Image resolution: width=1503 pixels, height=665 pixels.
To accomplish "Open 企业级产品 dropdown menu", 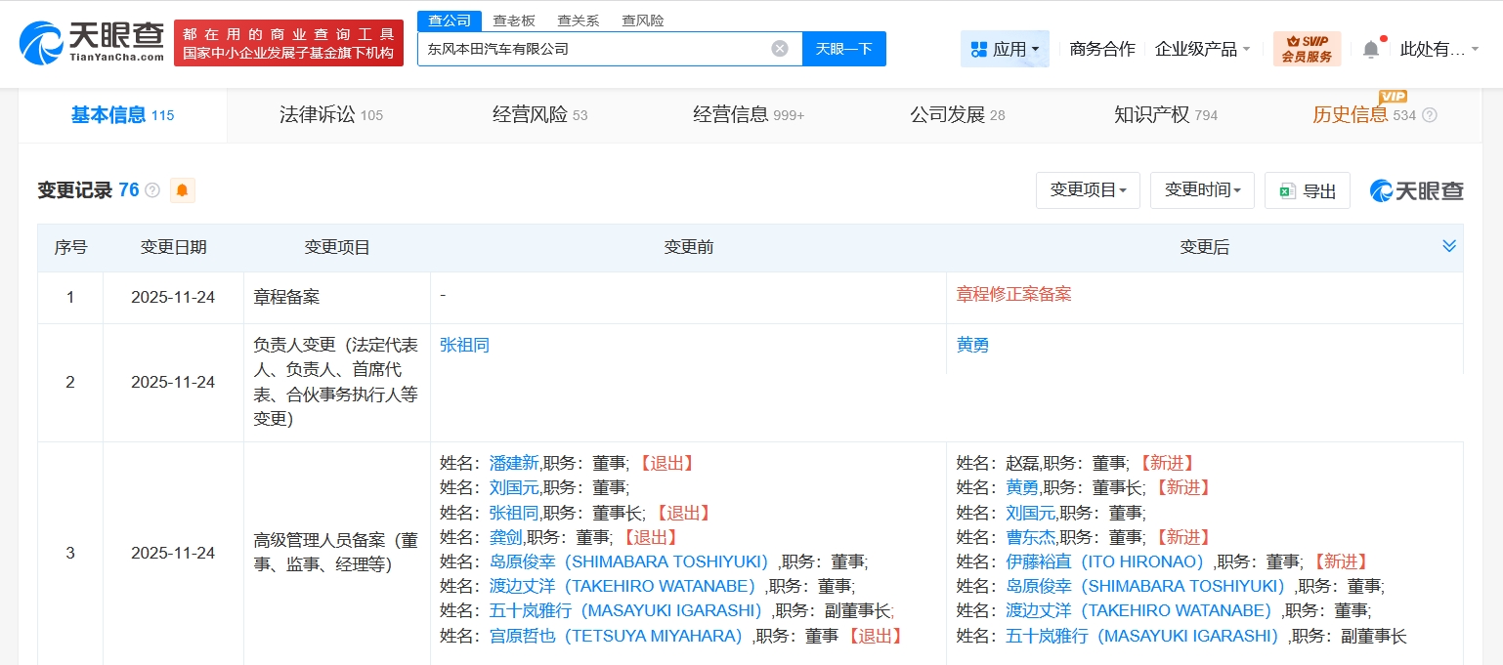I will (x=1202, y=49).
